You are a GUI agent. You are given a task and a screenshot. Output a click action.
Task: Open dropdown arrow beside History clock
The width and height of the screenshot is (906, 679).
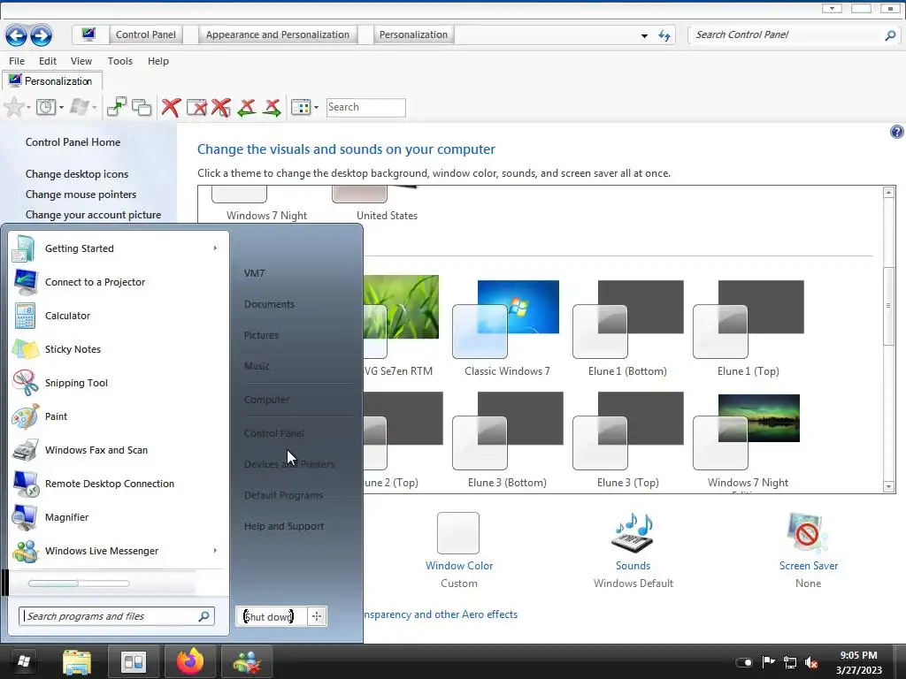[x=61, y=107]
